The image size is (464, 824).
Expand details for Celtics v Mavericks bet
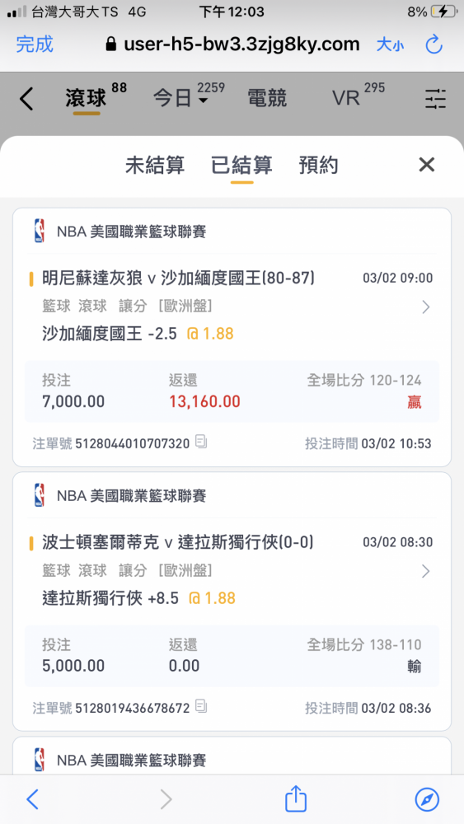click(x=426, y=571)
